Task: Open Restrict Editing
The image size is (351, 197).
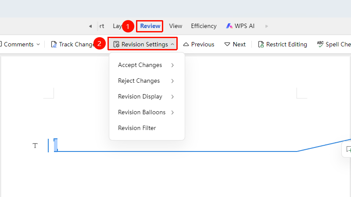Action: point(287,44)
